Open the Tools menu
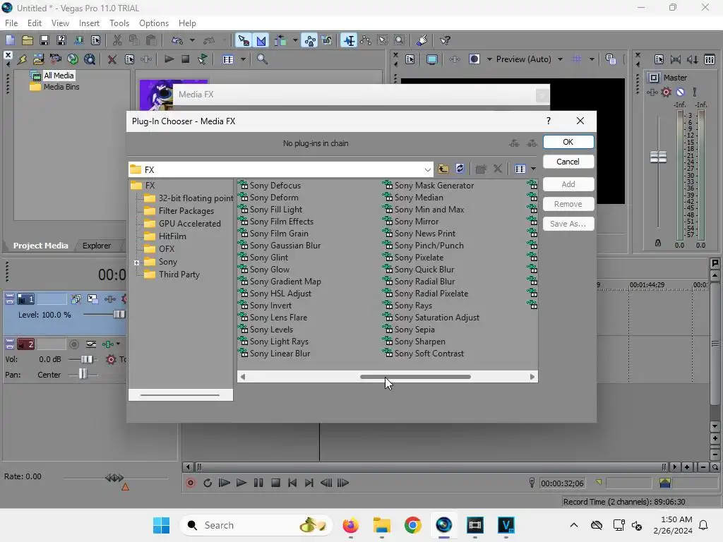 (x=119, y=23)
